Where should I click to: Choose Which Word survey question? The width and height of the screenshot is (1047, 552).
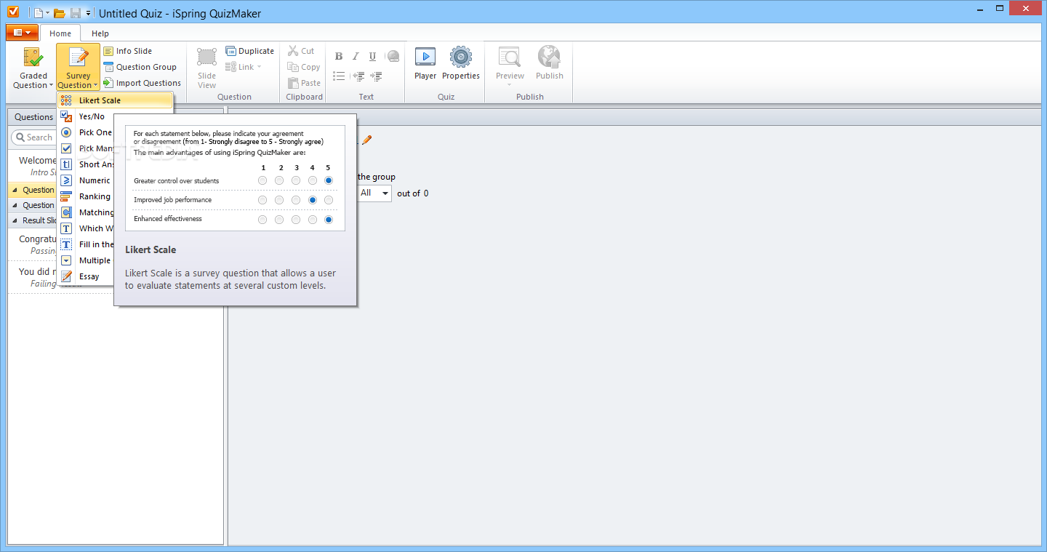click(86, 228)
